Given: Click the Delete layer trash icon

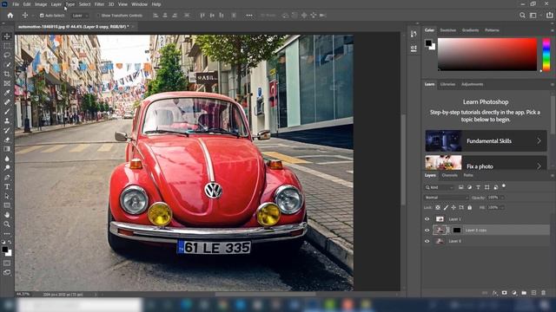Looking at the screenshot, I should [543, 293].
